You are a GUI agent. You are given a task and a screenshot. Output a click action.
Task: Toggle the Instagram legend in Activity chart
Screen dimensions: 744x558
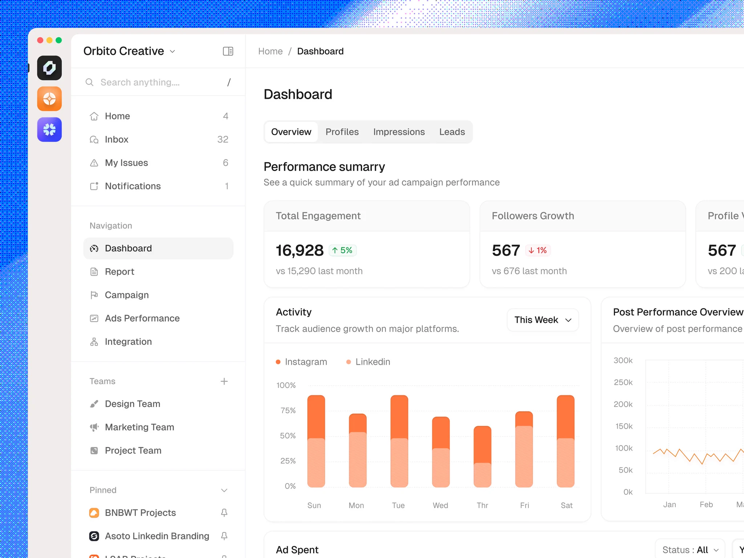pos(302,362)
